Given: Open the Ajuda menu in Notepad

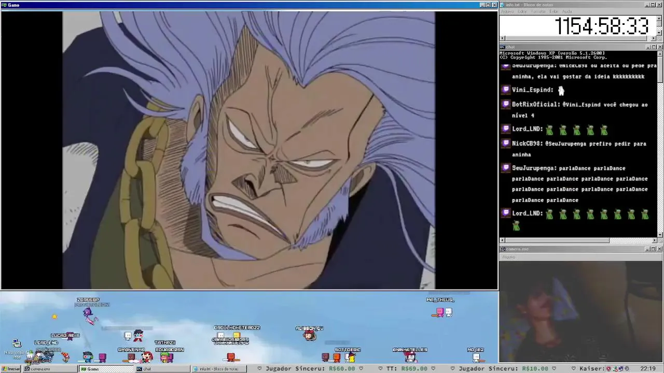Looking at the screenshot, I should (567, 11).
